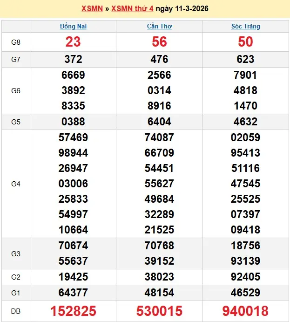Click Sóc Trăng special prize 940018

coord(245,311)
